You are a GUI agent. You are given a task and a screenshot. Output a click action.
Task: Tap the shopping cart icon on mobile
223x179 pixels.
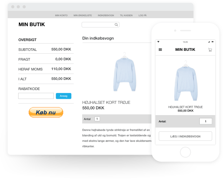point(210,50)
